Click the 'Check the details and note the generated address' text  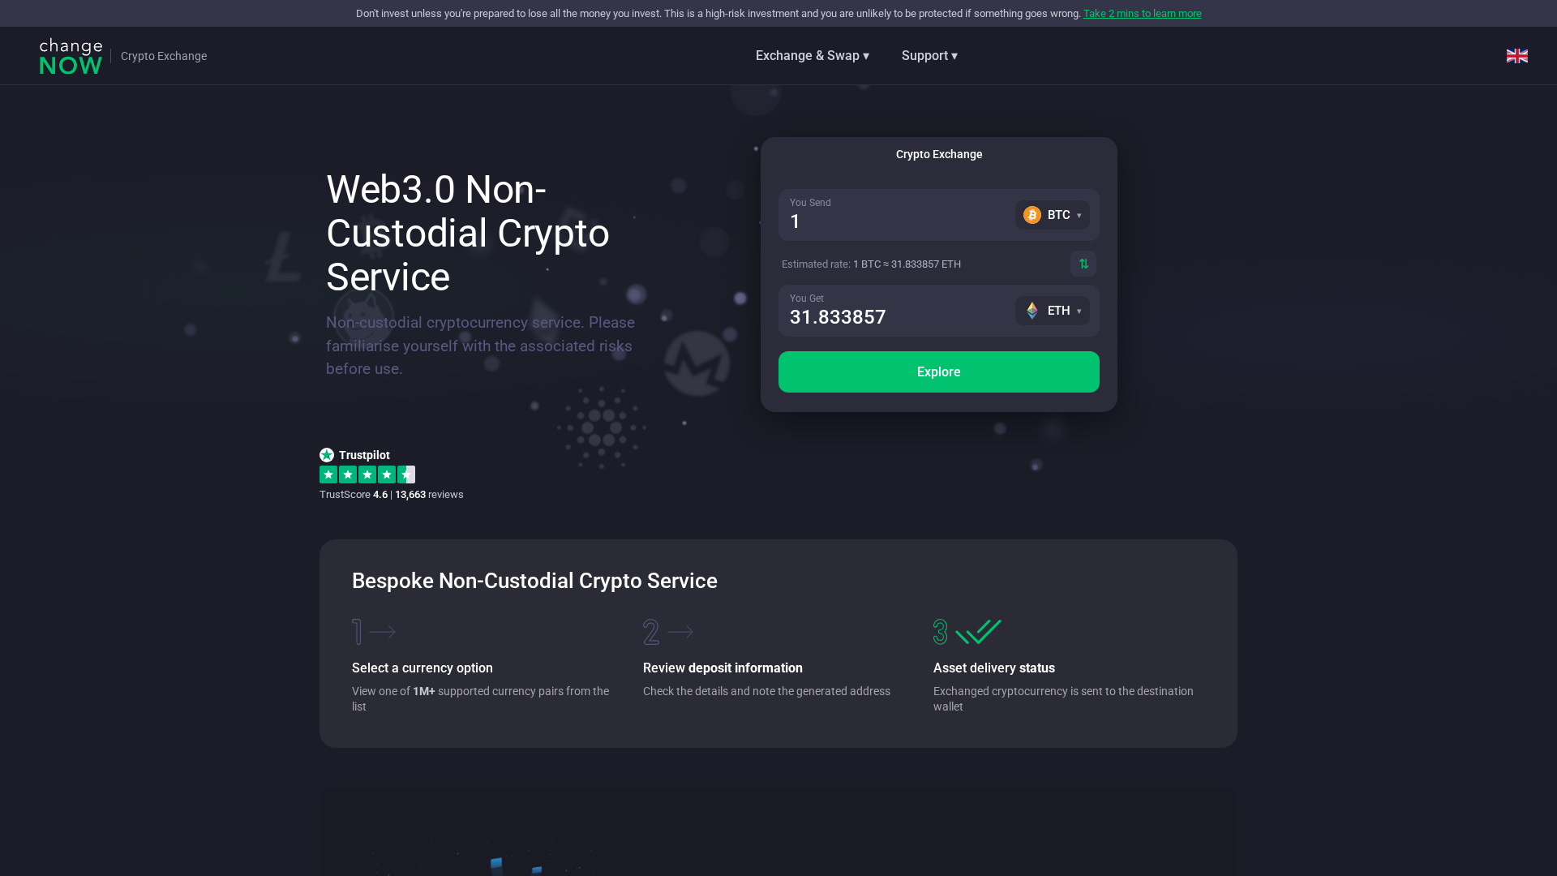(766, 691)
